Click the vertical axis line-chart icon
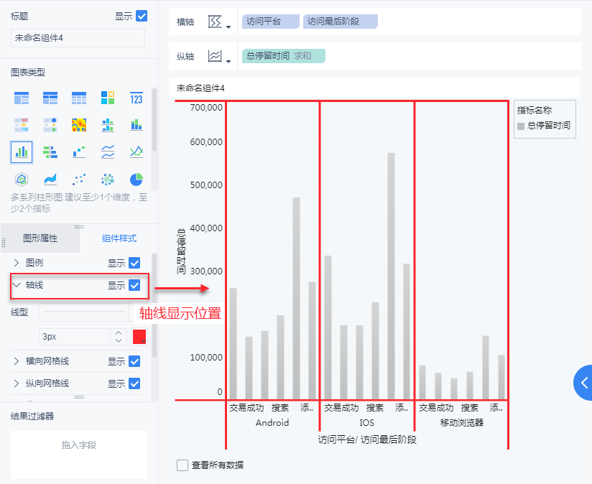 (x=215, y=56)
